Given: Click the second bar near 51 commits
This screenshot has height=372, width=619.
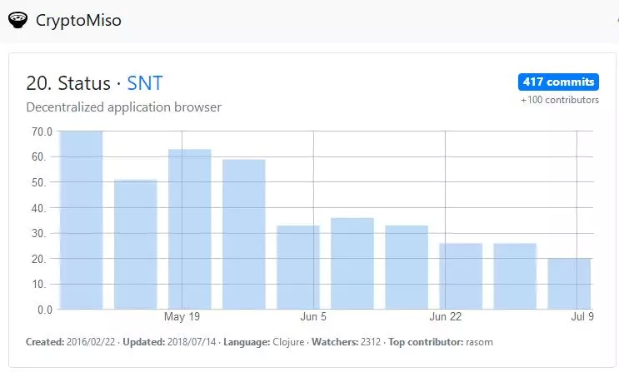Looking at the screenshot, I should point(136,244).
